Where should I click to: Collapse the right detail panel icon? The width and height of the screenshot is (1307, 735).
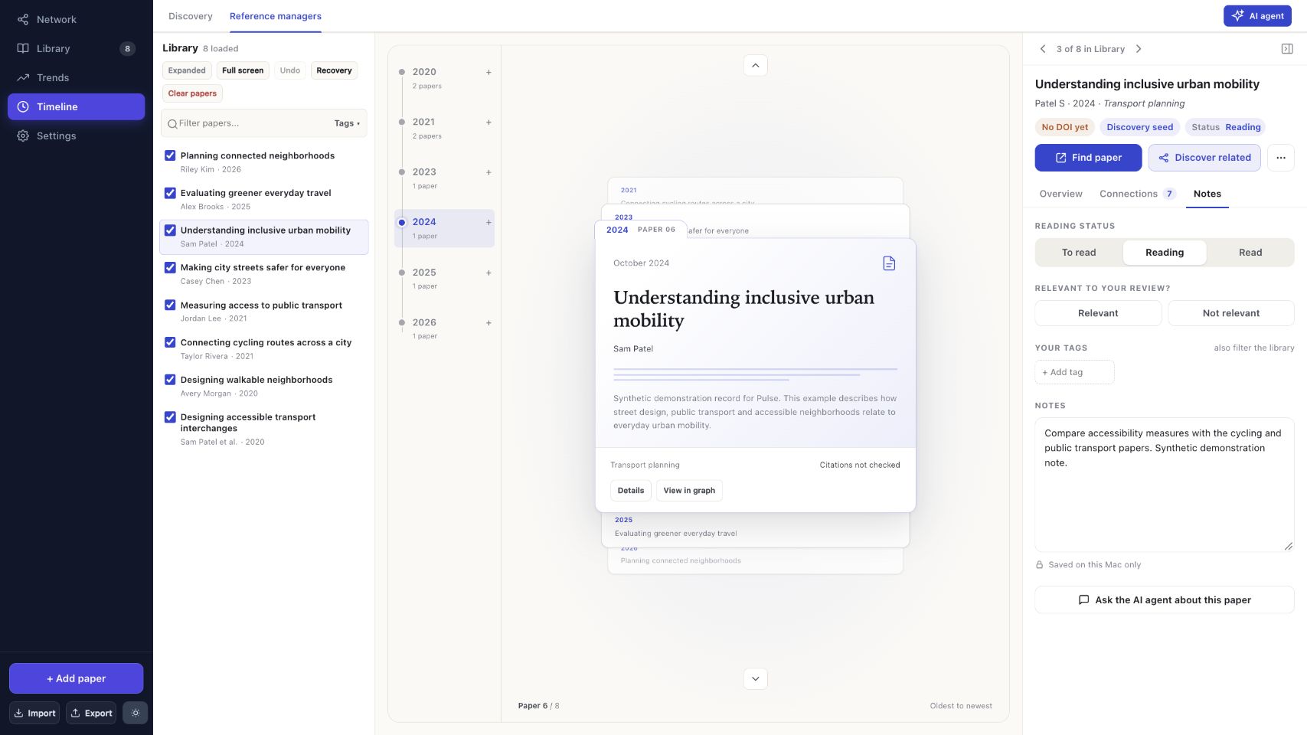(1287, 49)
